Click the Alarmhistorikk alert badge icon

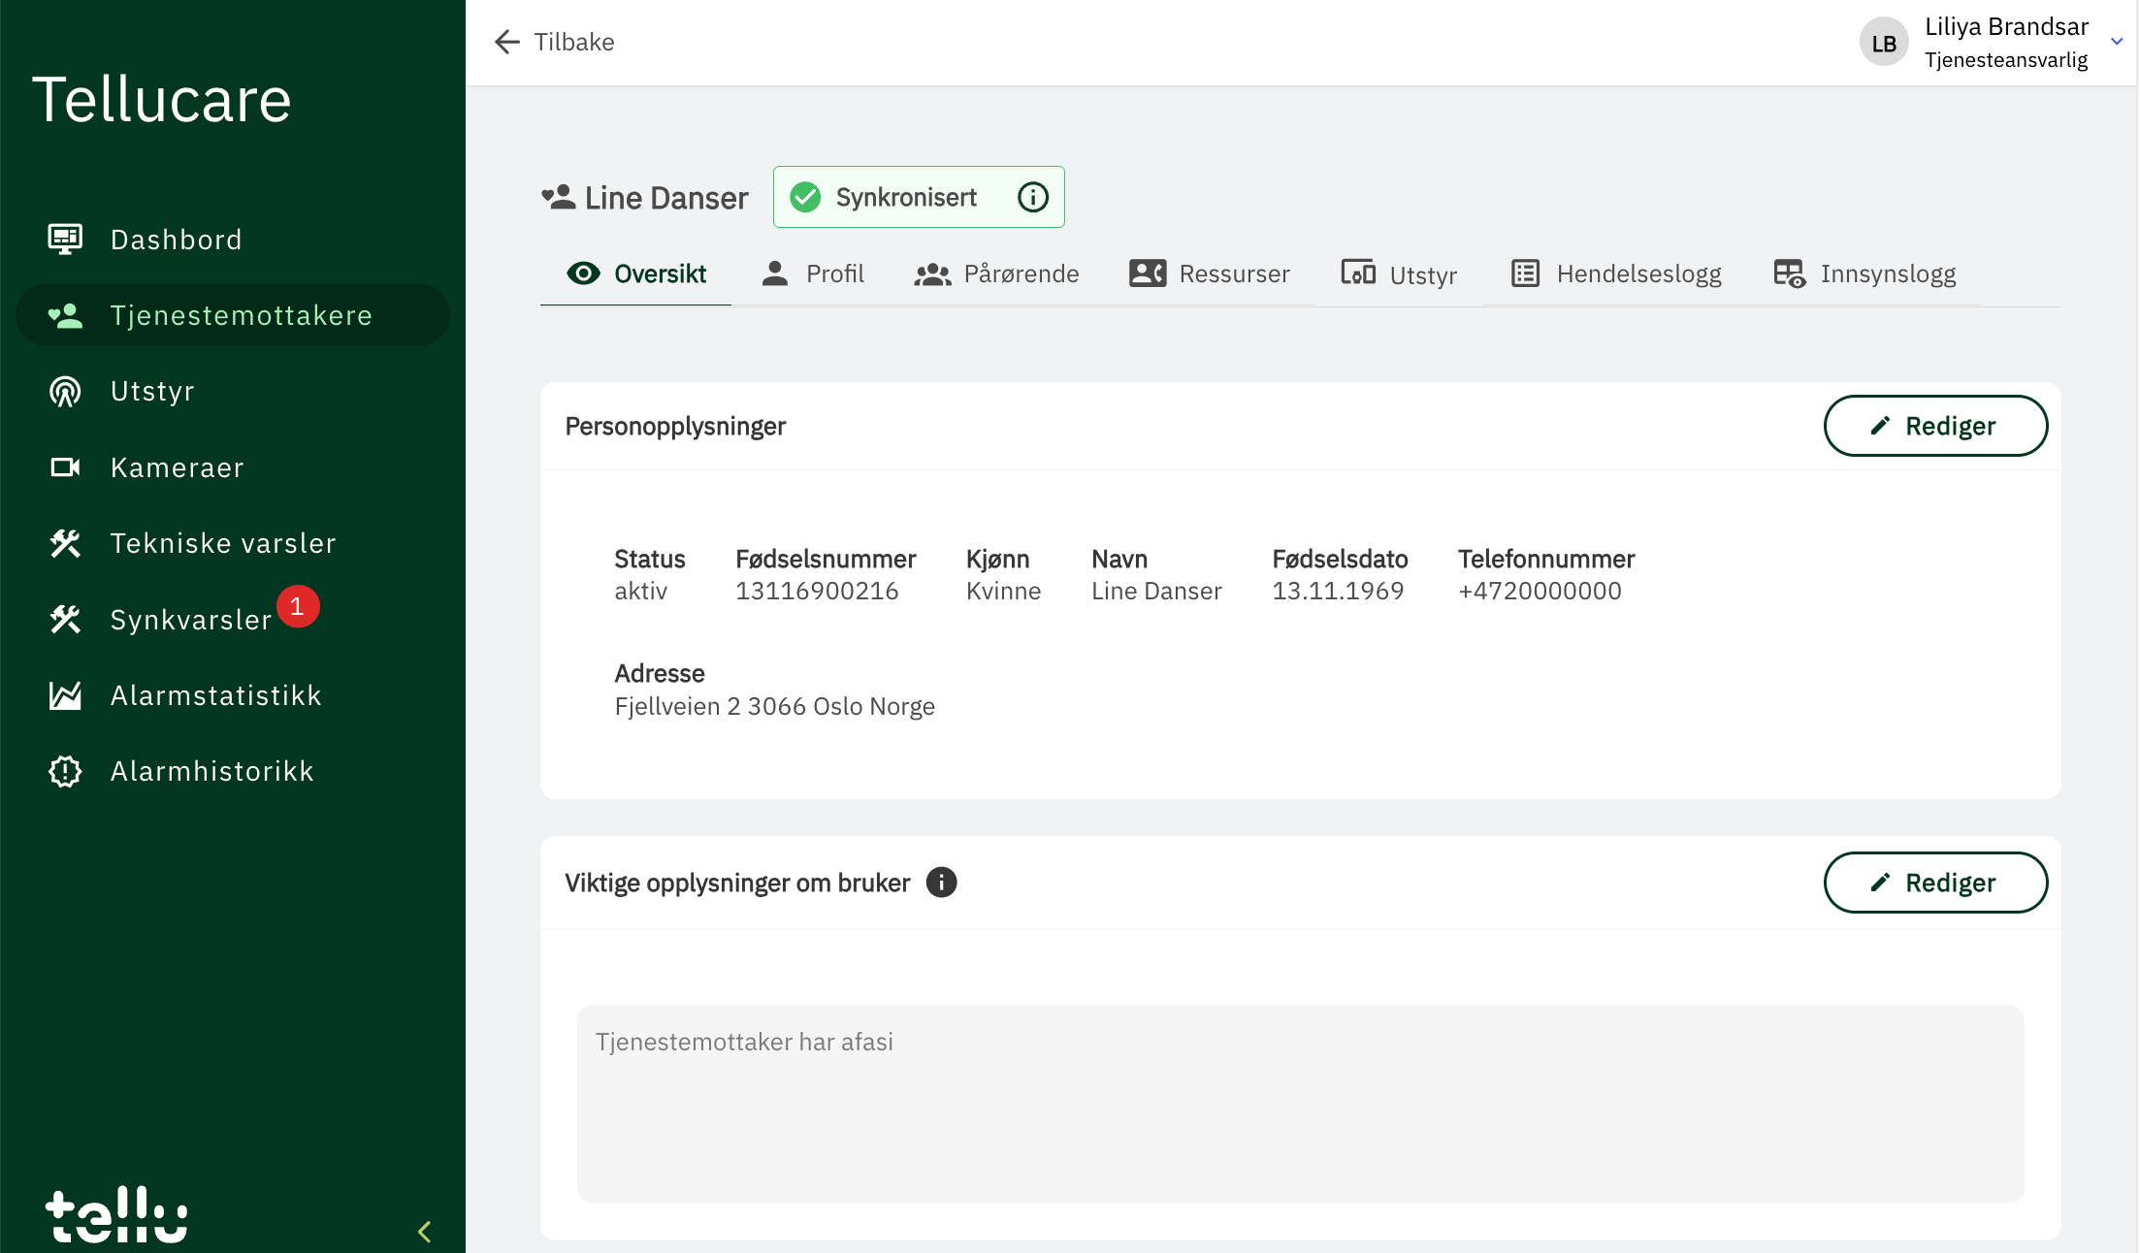65,771
